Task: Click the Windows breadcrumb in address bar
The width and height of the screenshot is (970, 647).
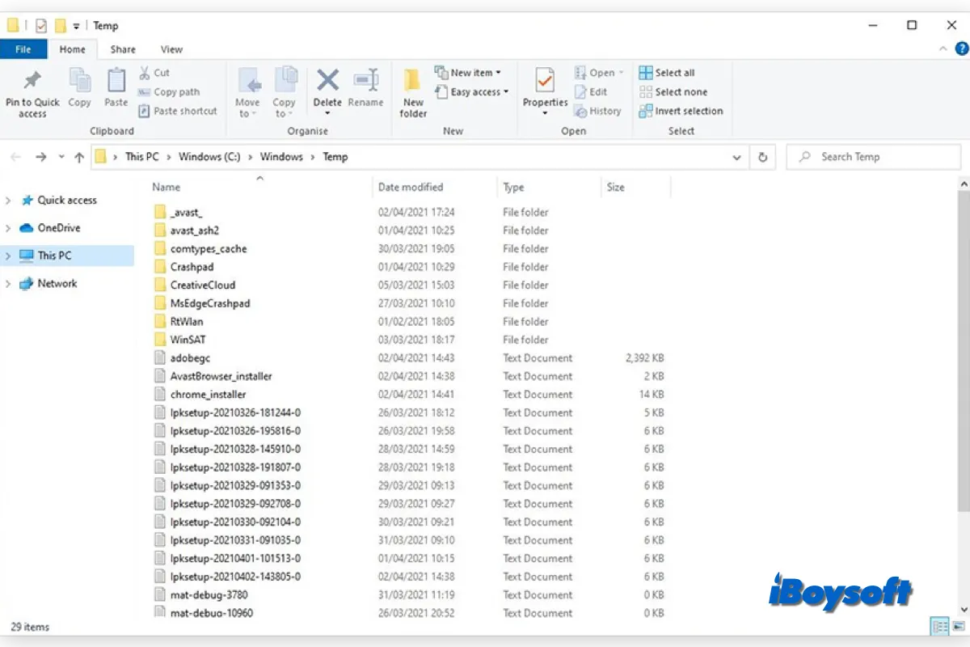Action: (281, 157)
